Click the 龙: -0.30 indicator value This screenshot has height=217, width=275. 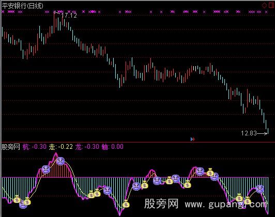[x=87, y=147]
